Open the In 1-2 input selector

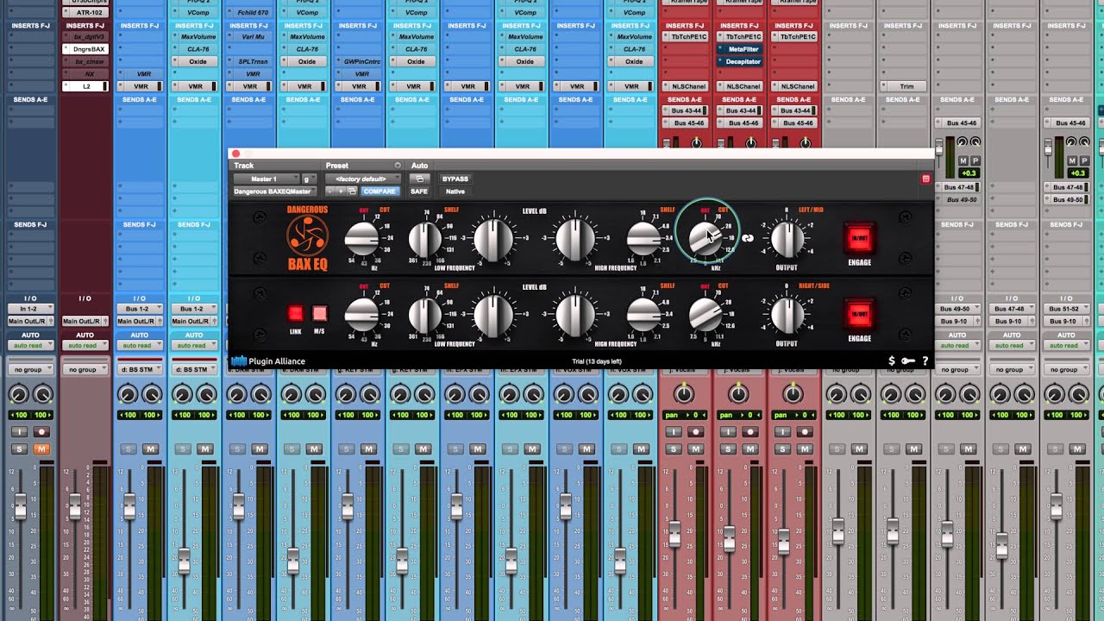(30, 309)
